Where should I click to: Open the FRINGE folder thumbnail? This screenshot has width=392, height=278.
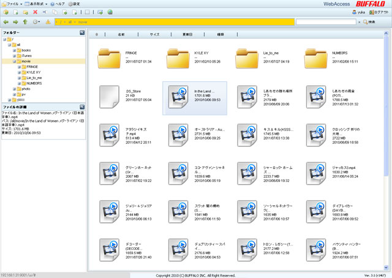111,59
